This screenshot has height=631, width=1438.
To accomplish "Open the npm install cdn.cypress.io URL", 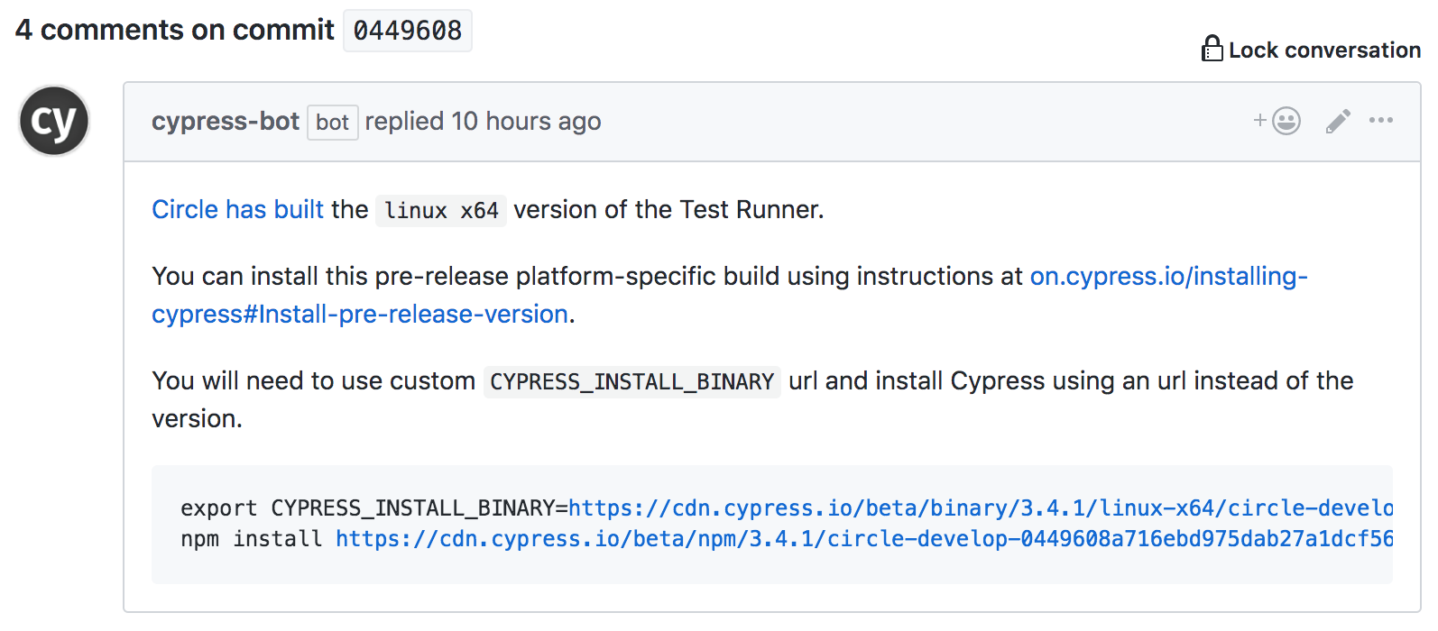I will [864, 539].
